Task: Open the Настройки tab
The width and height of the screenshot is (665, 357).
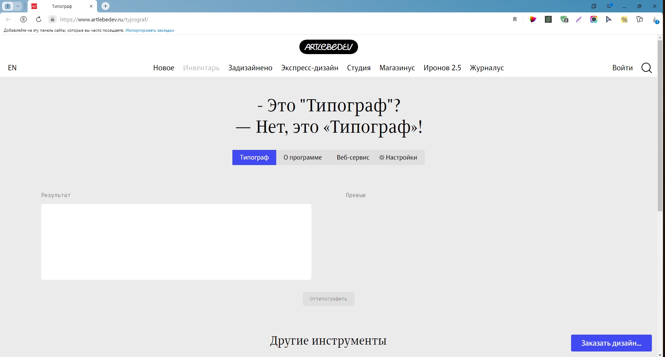Action: [401, 157]
